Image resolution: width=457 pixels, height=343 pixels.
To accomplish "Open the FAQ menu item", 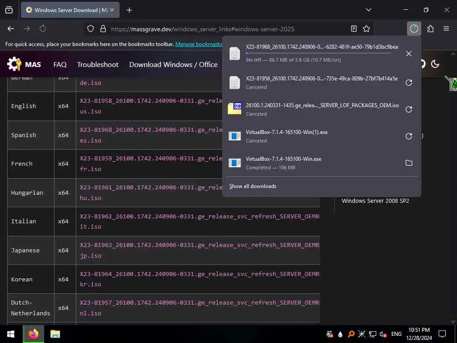I will pos(60,64).
